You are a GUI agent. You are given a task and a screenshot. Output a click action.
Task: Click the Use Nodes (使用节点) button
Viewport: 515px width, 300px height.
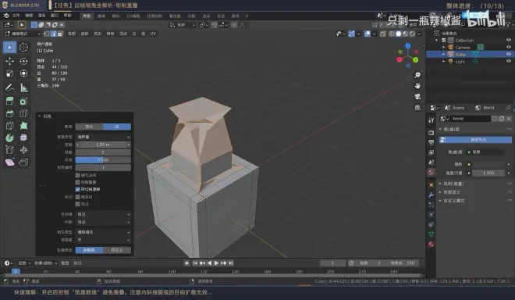[x=475, y=140]
